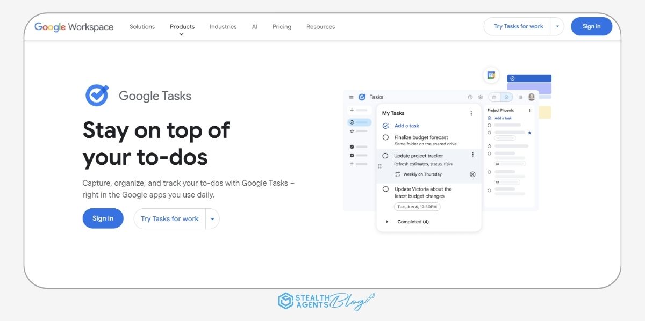Open the Tasks settings gear icon
The width and height of the screenshot is (645, 321).
[x=481, y=97]
